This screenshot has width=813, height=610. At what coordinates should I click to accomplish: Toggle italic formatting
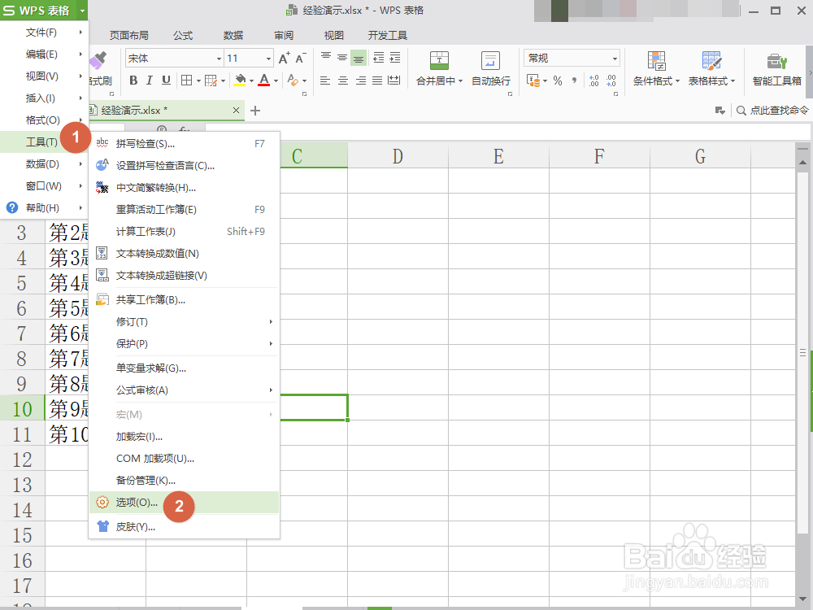coord(150,81)
